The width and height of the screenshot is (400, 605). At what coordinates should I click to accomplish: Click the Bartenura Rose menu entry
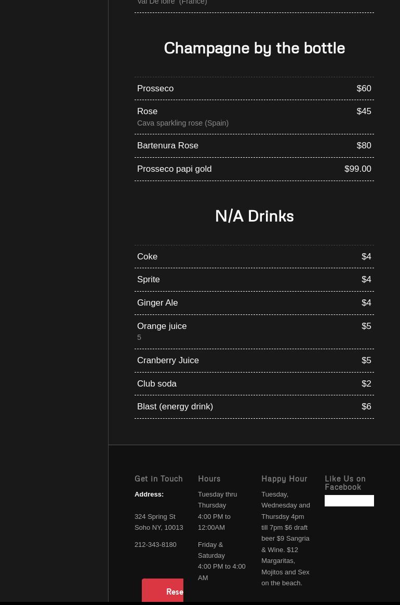click(168, 145)
